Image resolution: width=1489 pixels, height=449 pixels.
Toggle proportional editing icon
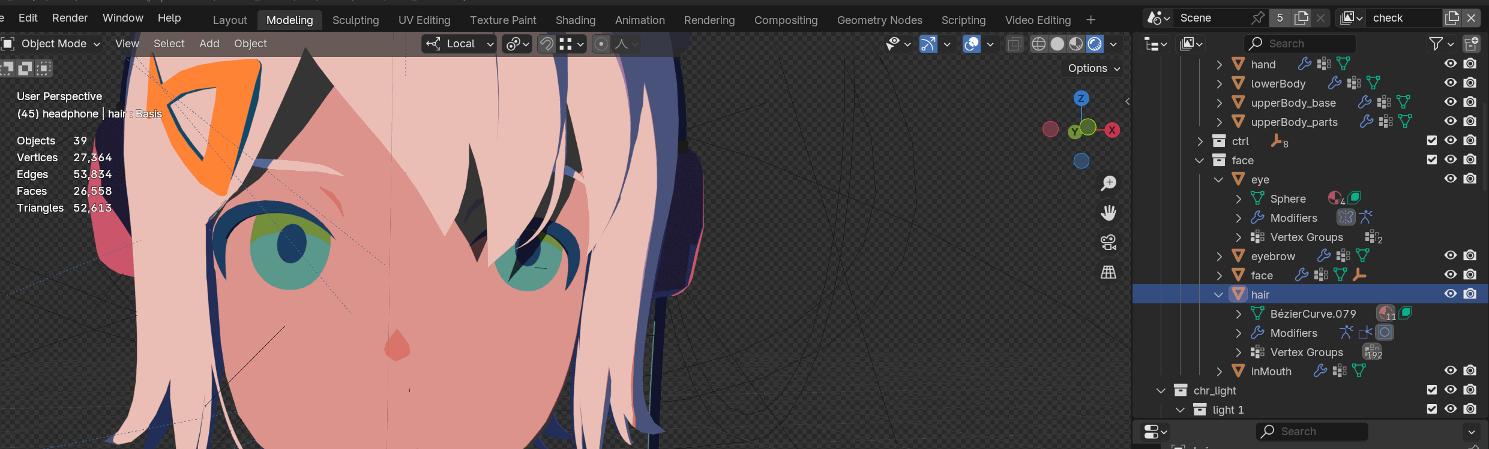tap(601, 44)
